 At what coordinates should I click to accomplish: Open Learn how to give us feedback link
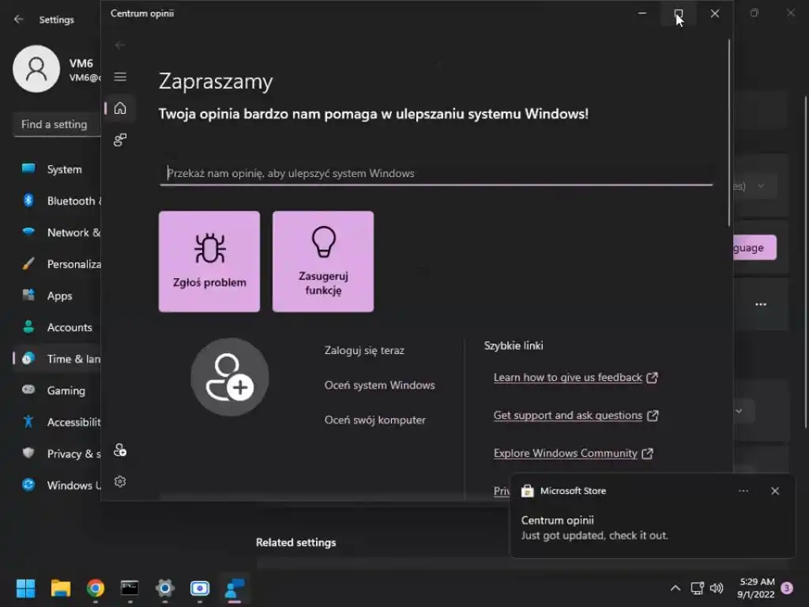575,378
